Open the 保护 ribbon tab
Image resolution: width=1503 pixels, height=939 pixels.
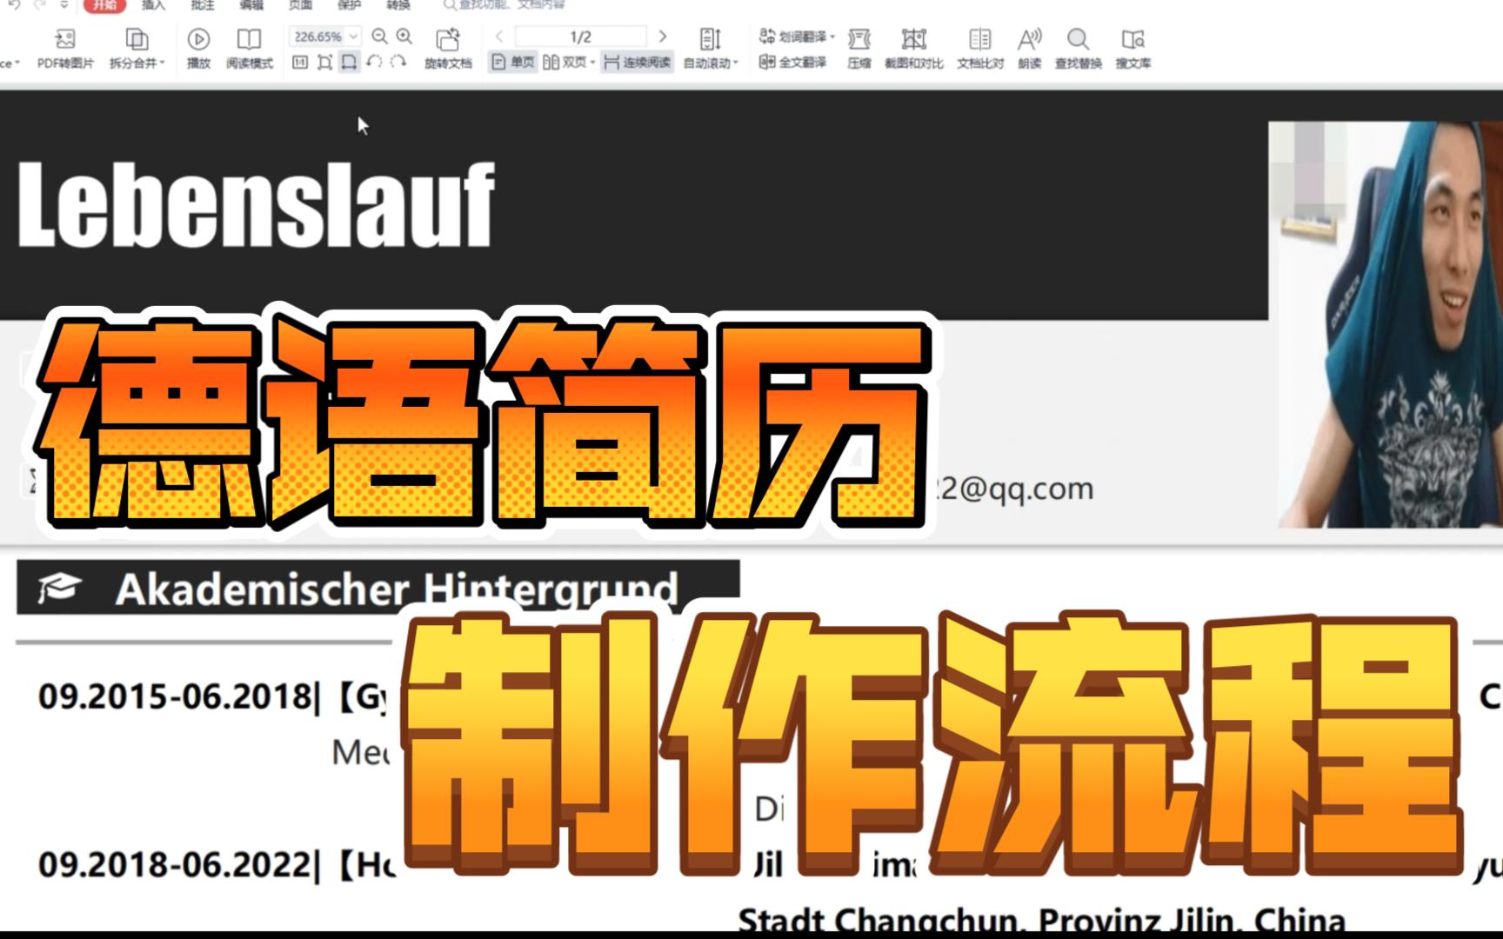(349, 5)
